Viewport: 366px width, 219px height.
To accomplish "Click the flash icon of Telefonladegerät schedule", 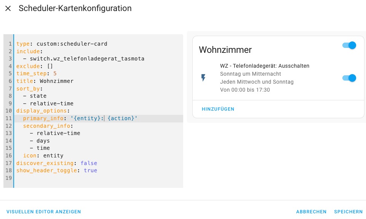I will [x=203, y=78].
